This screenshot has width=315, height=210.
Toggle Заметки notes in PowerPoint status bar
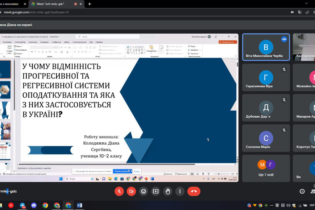pyautogui.click(x=168, y=174)
